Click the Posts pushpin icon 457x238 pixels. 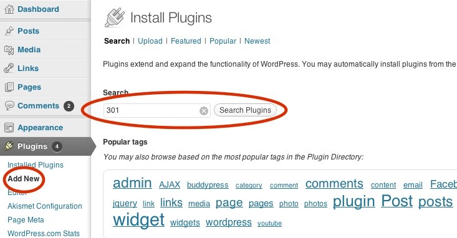pos(9,31)
